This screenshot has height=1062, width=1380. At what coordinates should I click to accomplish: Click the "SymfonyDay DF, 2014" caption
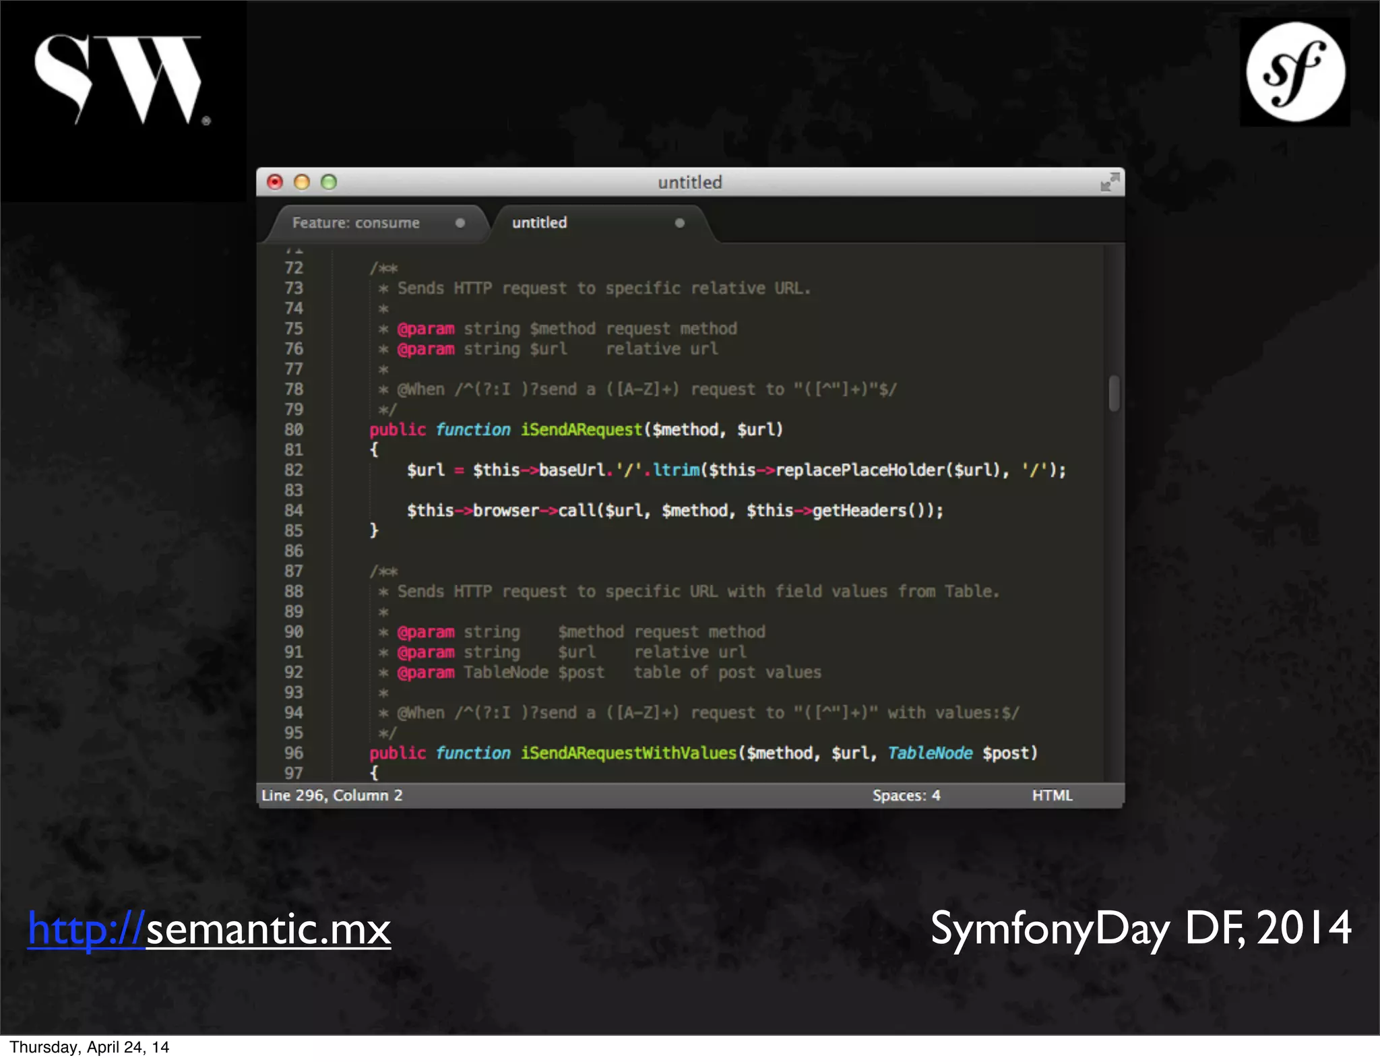pos(1141,929)
